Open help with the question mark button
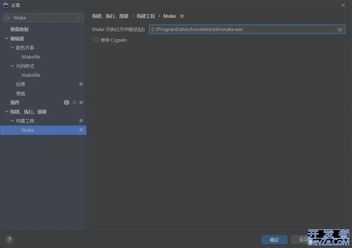 coord(9,240)
